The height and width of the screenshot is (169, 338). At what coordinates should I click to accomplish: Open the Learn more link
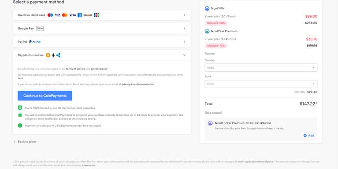pos(89,165)
